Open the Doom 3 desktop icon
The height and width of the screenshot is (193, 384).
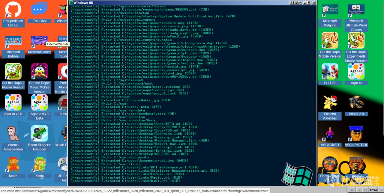coord(356,167)
